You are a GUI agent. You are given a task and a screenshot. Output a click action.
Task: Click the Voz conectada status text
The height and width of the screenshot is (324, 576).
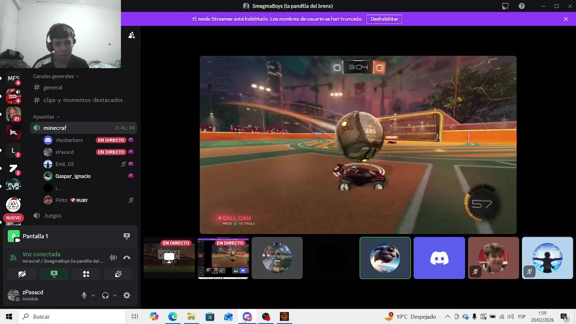41,254
